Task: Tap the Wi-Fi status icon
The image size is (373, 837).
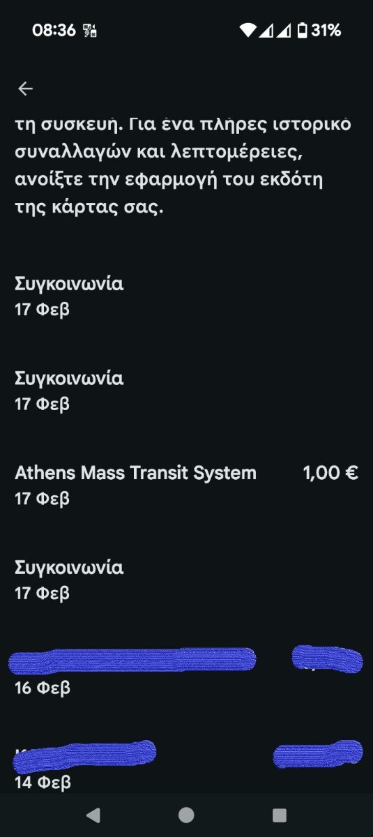Action: 248,30
